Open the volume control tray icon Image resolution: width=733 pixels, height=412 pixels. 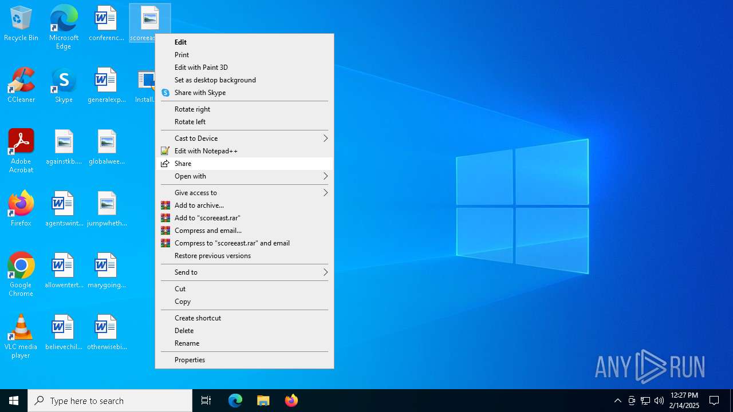click(x=659, y=401)
